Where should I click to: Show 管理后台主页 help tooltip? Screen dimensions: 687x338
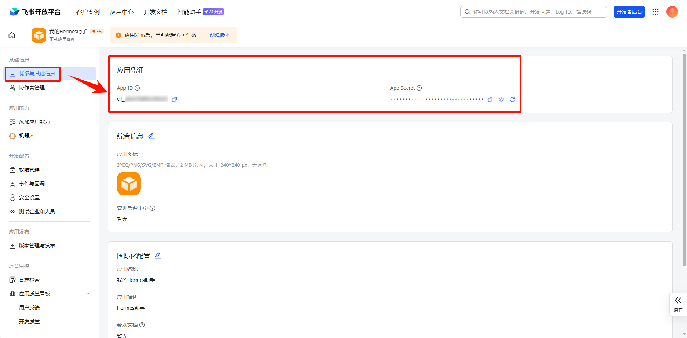point(152,208)
